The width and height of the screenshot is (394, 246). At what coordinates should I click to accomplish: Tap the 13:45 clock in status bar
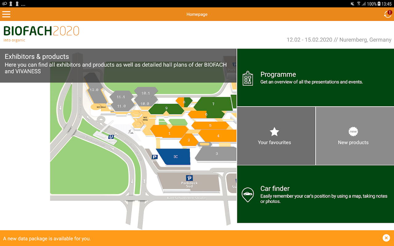(387, 4)
